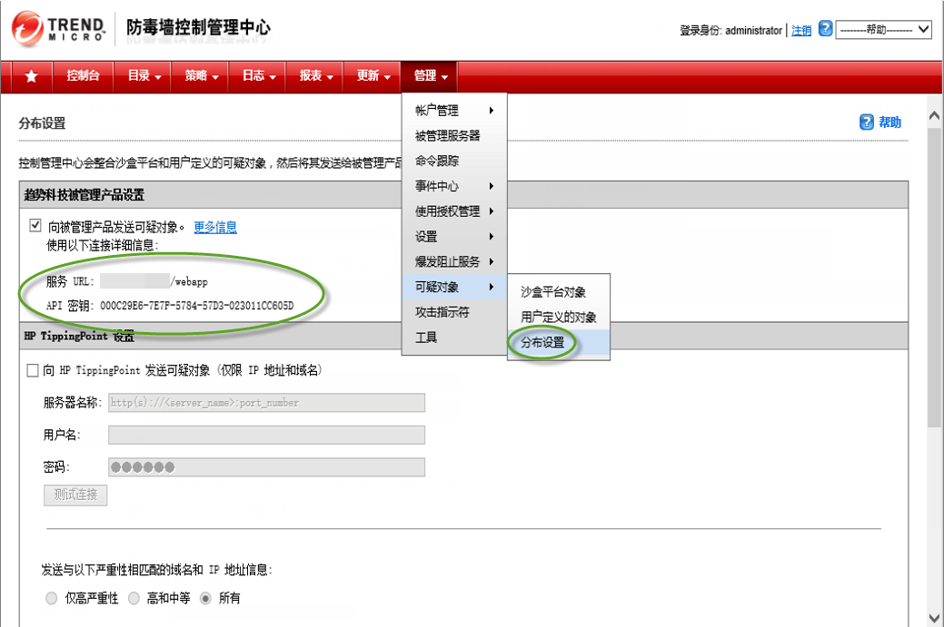Viewport: 944px width, 627px height.
Task: Click the 注销 logout link
Action: pos(801,30)
